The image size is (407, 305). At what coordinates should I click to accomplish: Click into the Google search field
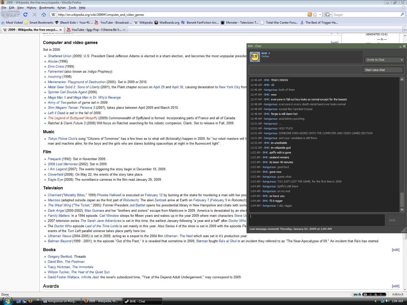point(366,14)
